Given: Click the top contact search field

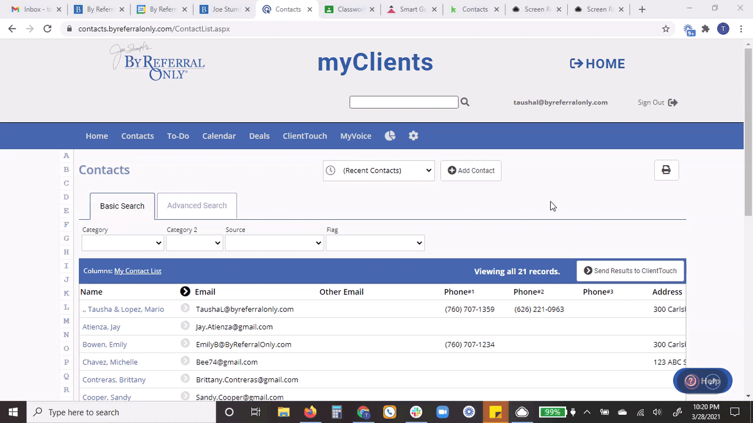Looking at the screenshot, I should 404,102.
